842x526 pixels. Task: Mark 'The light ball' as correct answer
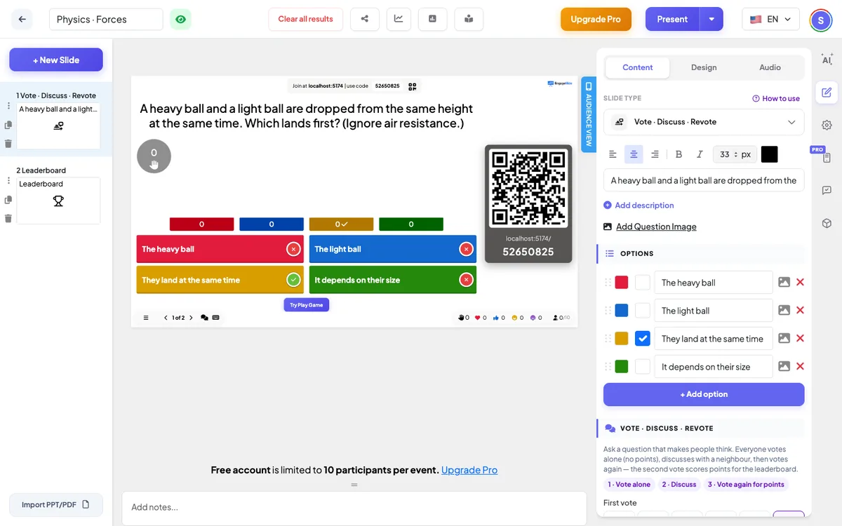pyautogui.click(x=643, y=311)
